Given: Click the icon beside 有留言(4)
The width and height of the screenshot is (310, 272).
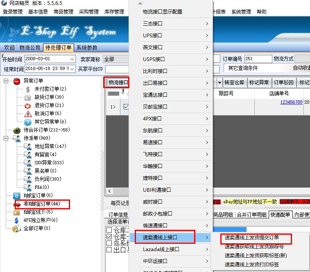Looking at the screenshot, I should point(28,155).
